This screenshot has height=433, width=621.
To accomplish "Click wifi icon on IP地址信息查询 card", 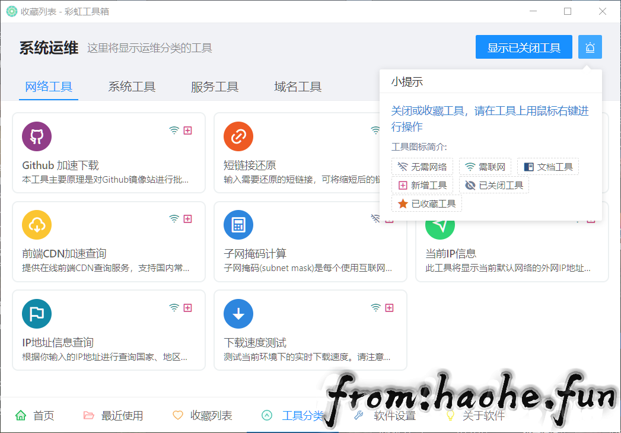I will tap(174, 308).
